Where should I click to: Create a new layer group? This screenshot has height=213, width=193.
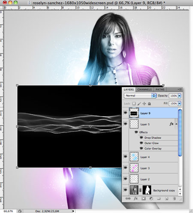coord(159,198)
